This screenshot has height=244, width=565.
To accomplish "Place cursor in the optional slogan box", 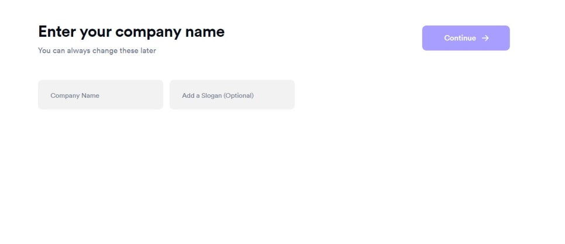I will [232, 94].
